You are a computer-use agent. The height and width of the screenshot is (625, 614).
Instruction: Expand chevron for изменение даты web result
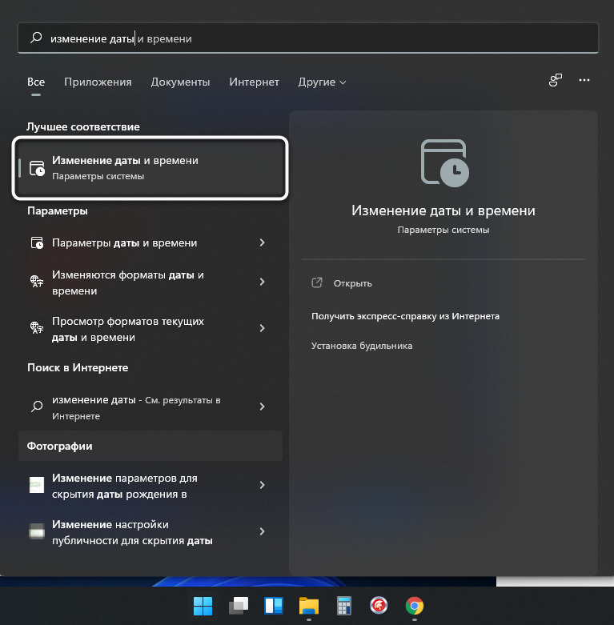[x=262, y=407]
